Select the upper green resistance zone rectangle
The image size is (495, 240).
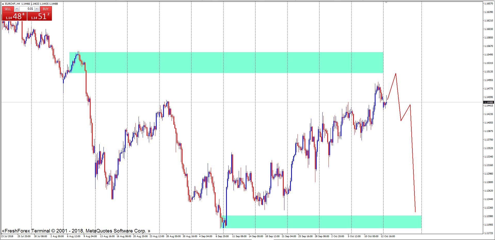(x=226, y=63)
